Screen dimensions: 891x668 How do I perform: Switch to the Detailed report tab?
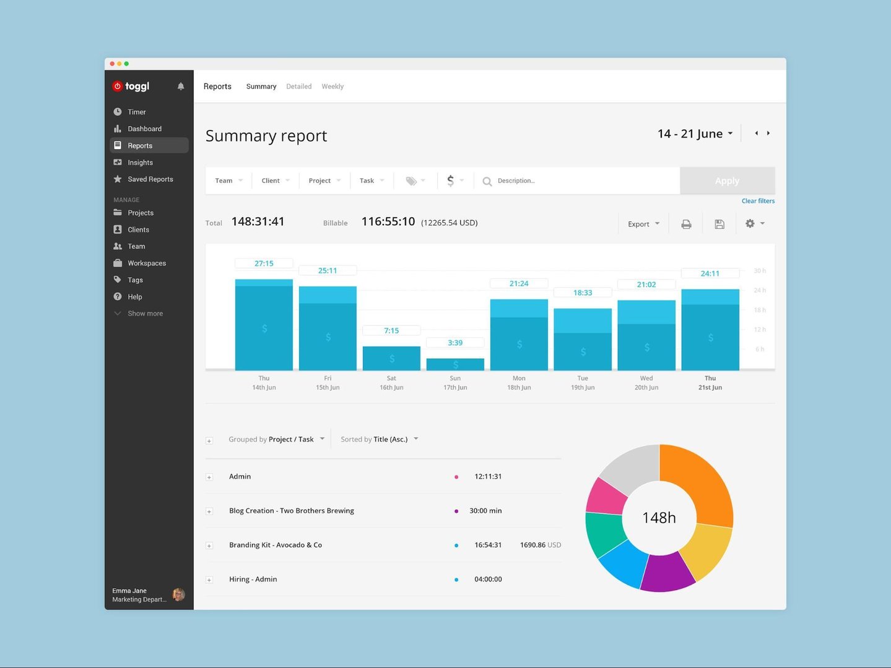click(x=299, y=86)
